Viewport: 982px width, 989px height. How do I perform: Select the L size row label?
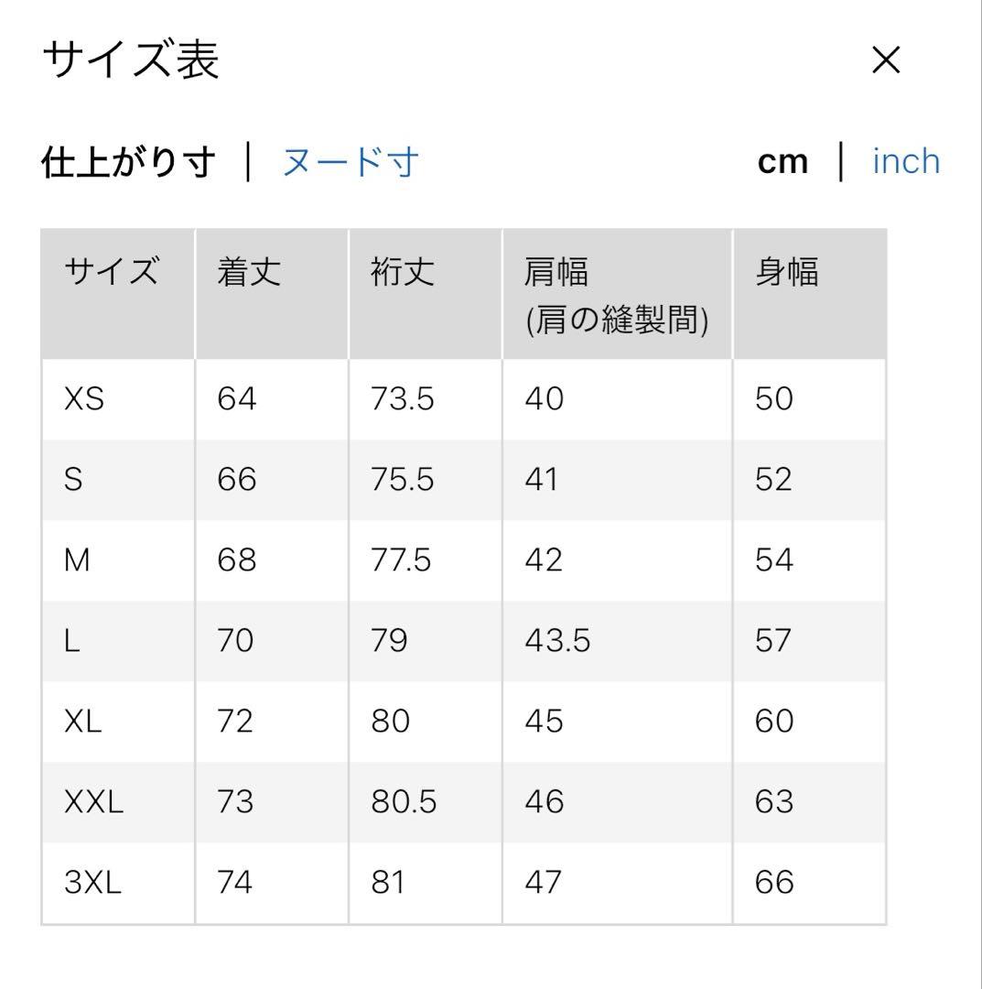click(x=72, y=641)
